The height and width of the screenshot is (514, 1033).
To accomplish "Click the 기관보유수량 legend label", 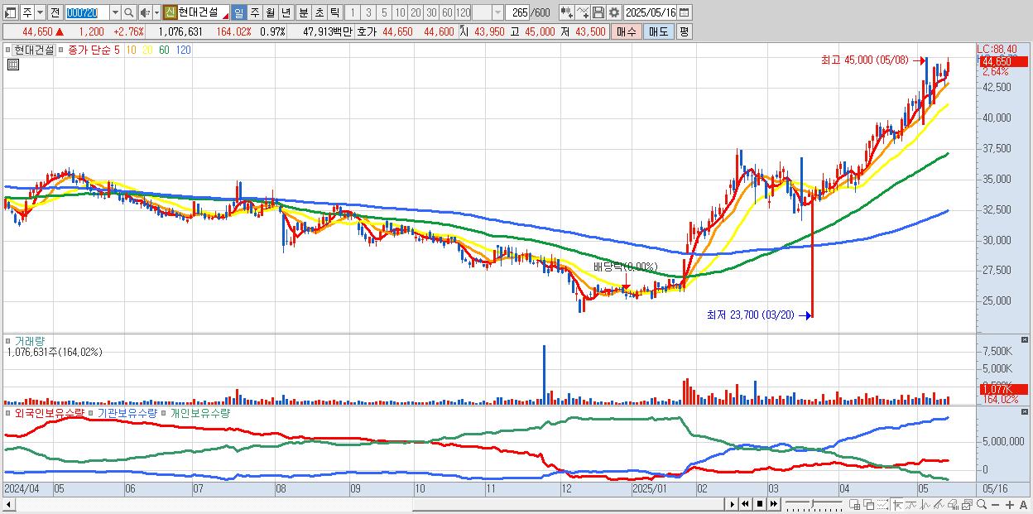I will pos(127,412).
